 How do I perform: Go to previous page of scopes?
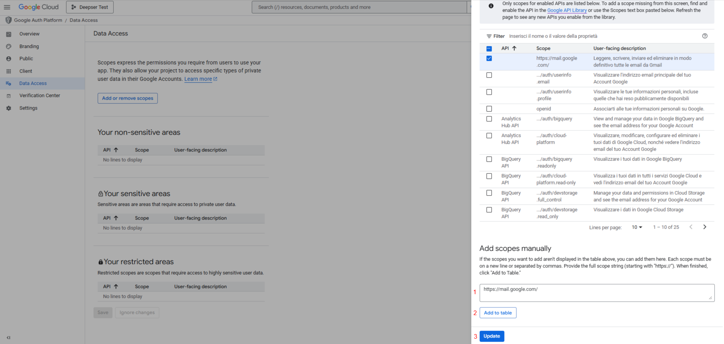pyautogui.click(x=691, y=227)
